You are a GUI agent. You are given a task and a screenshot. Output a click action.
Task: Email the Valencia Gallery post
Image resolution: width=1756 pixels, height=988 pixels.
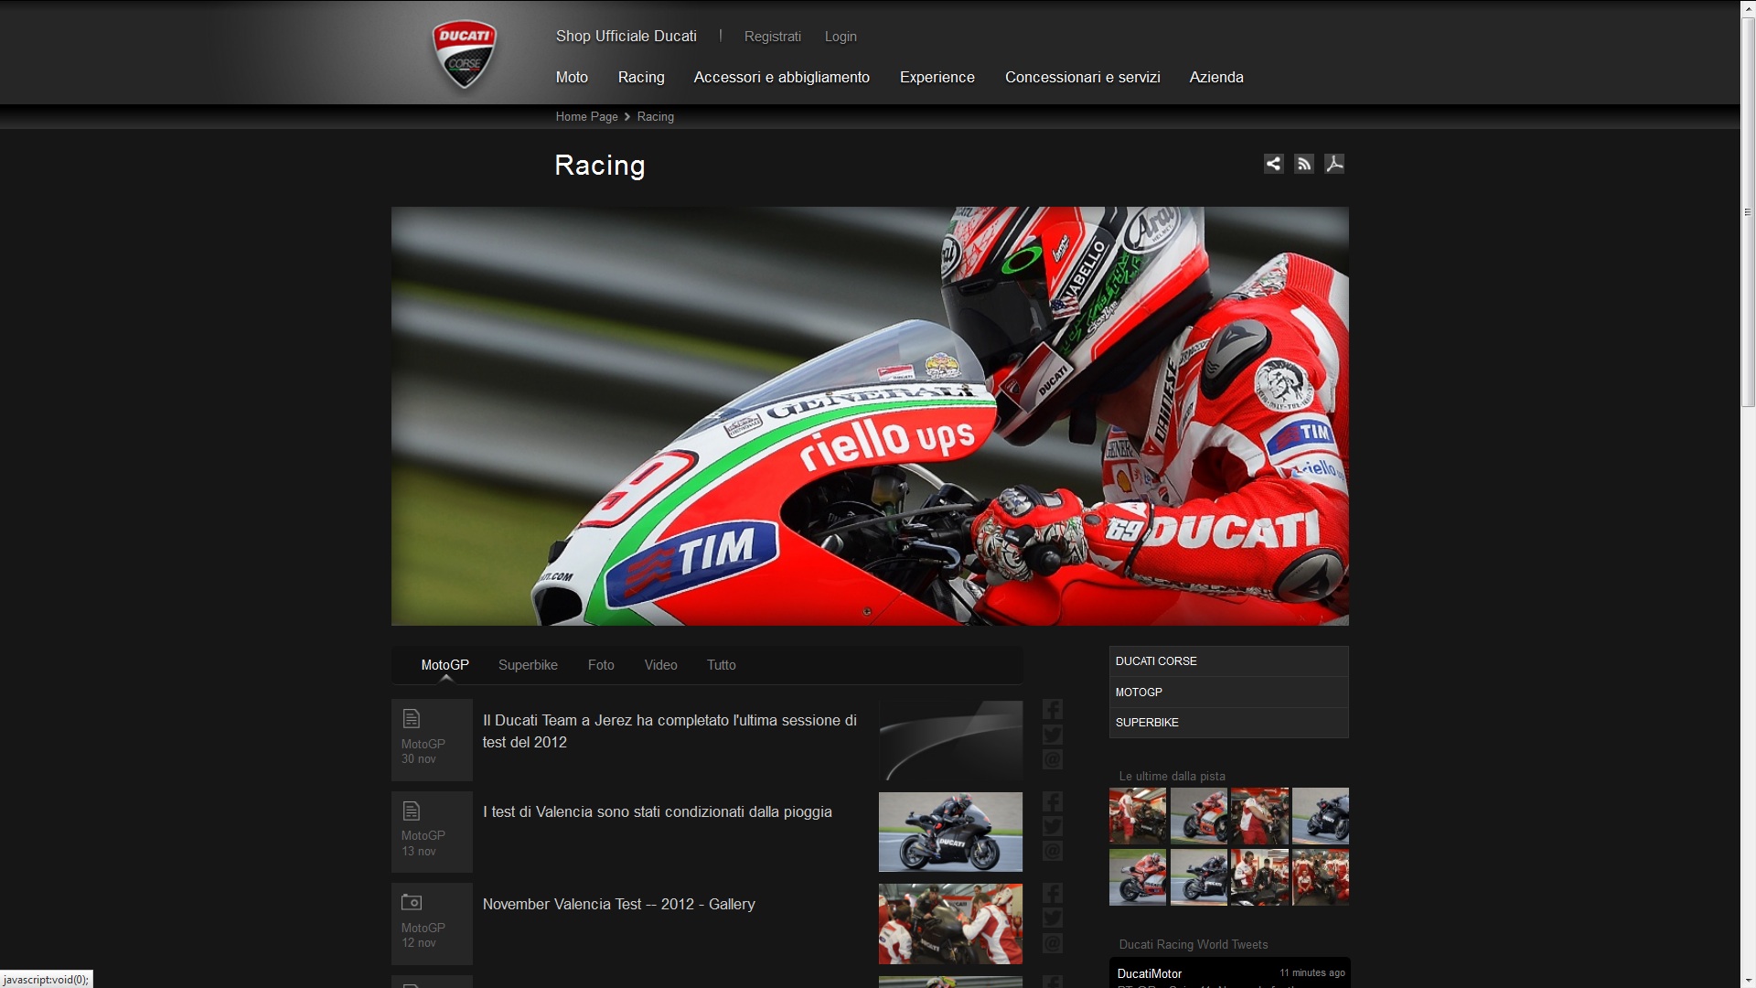pyautogui.click(x=1053, y=943)
